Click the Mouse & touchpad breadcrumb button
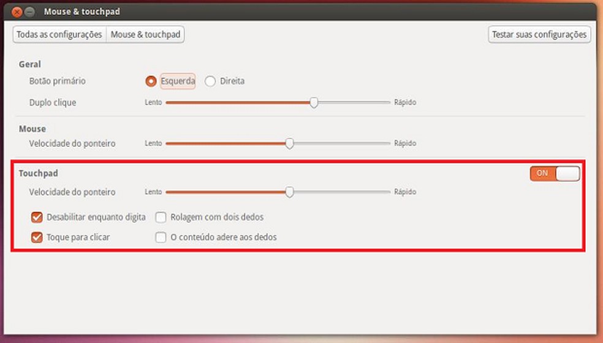The image size is (603, 343). coord(145,35)
